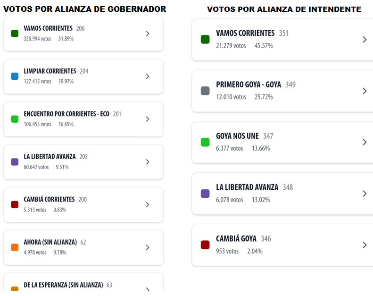Click green Encuentro por Corrientes color square
This screenshot has height=296, width=373.
pyautogui.click(x=15, y=119)
